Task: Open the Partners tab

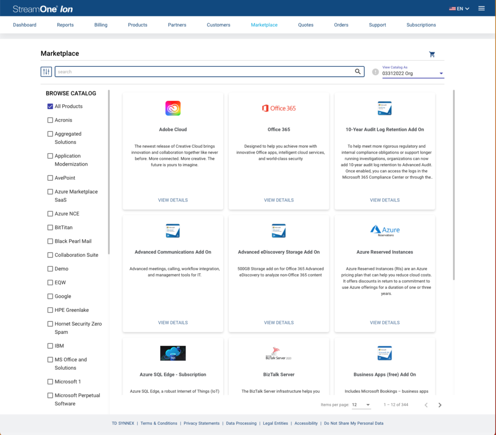Action: click(177, 25)
